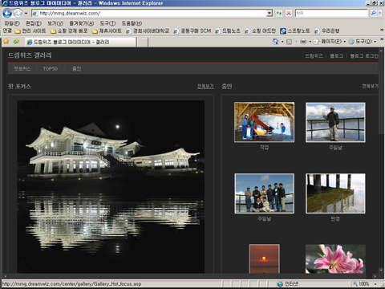Go forward with the Forward arrow button

(x=18, y=13)
